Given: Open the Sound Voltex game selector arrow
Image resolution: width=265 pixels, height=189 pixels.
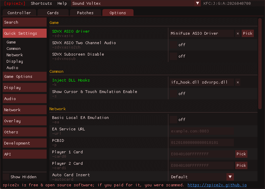Looking at the screenshot, I should pos(197,3).
